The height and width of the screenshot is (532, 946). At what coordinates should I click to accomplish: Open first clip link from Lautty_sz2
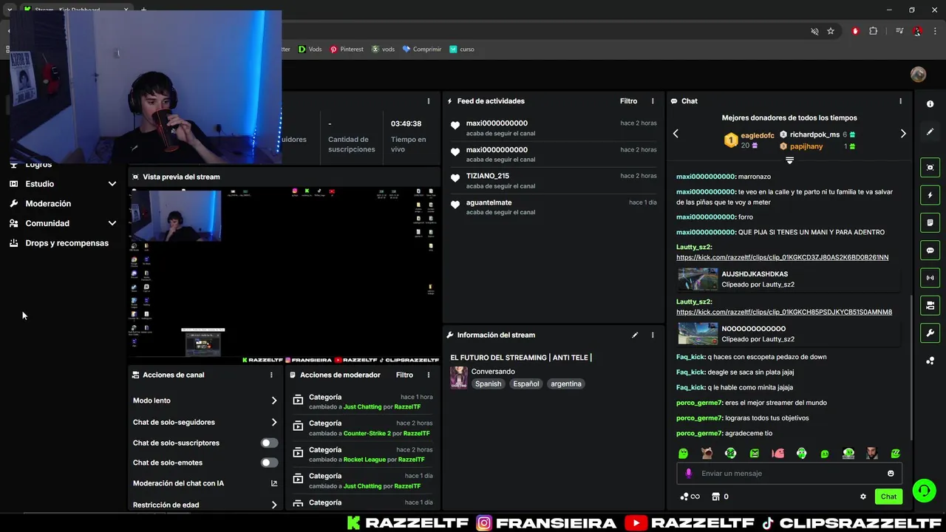click(x=782, y=257)
